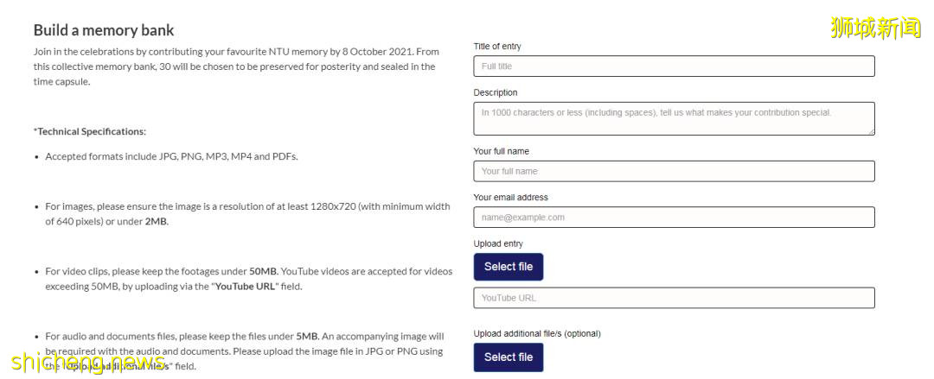934x379 pixels.
Task: Focus the Description text area
Action: click(x=674, y=118)
